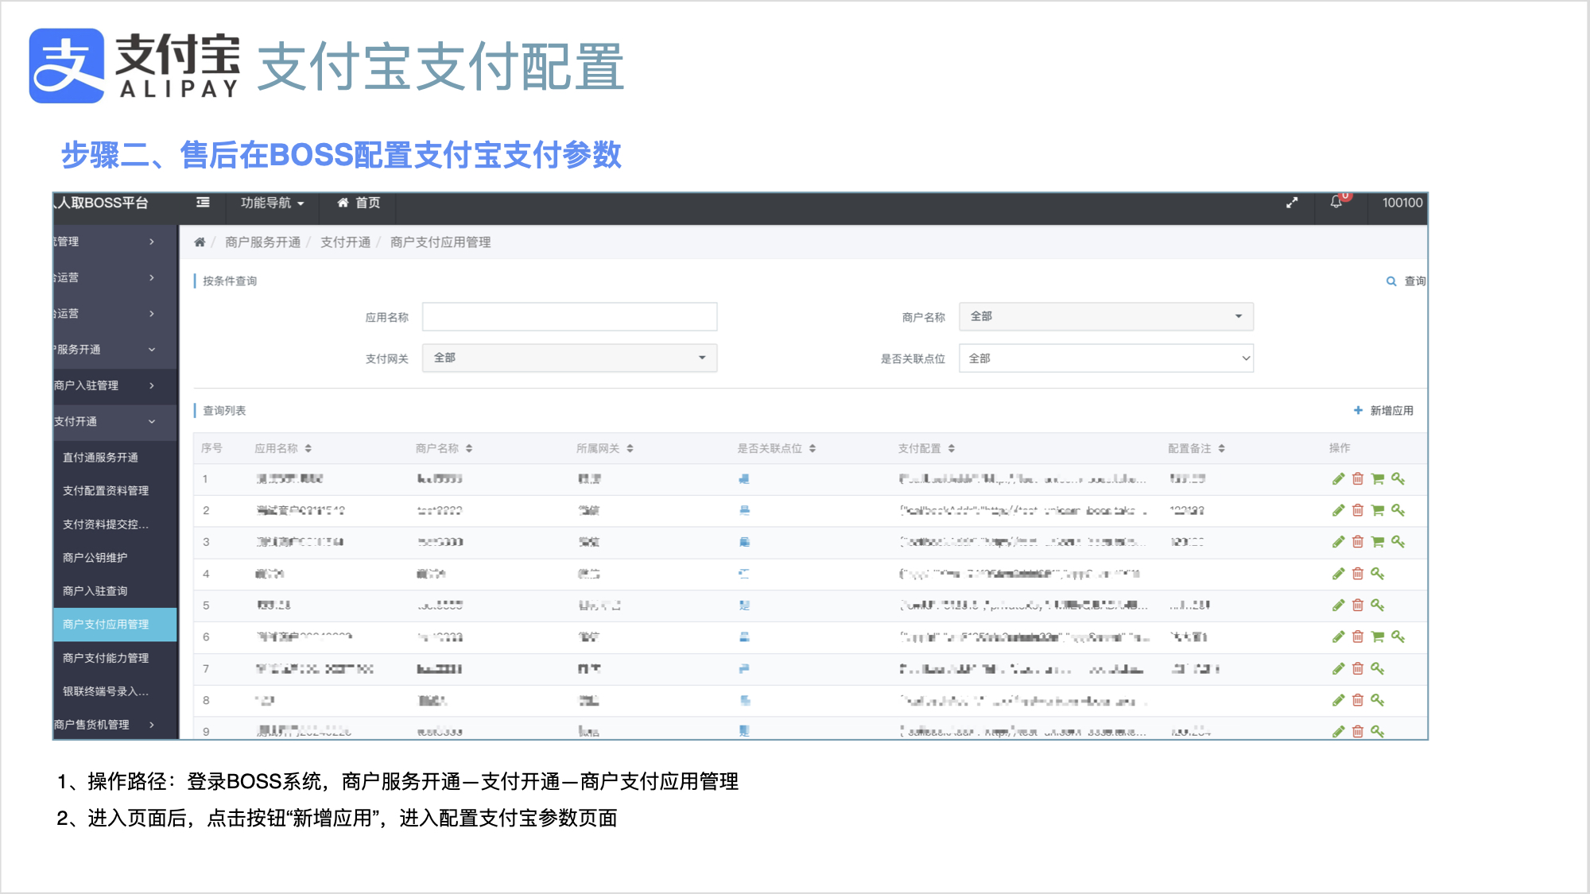Click the key icon in row 1
Image resolution: width=1590 pixels, height=894 pixels.
(1398, 478)
